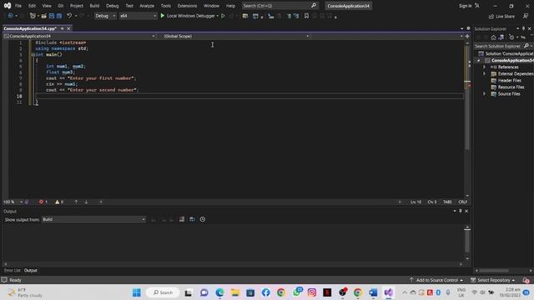This screenshot has width=534, height=300.
Task: Click the Switch Views icon in Solution Explorer
Action: [x=501, y=37]
